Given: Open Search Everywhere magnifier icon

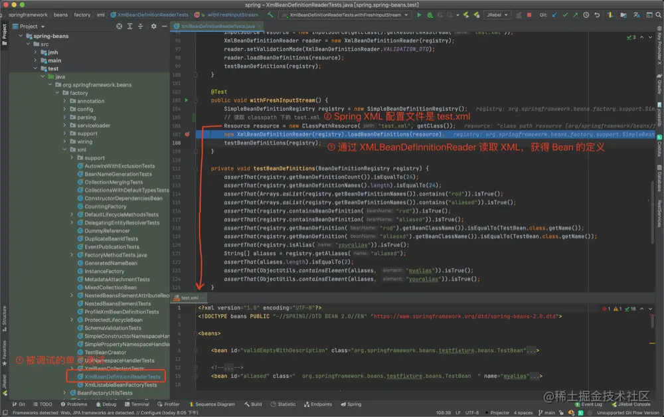Looking at the screenshot, I should pos(659,15).
